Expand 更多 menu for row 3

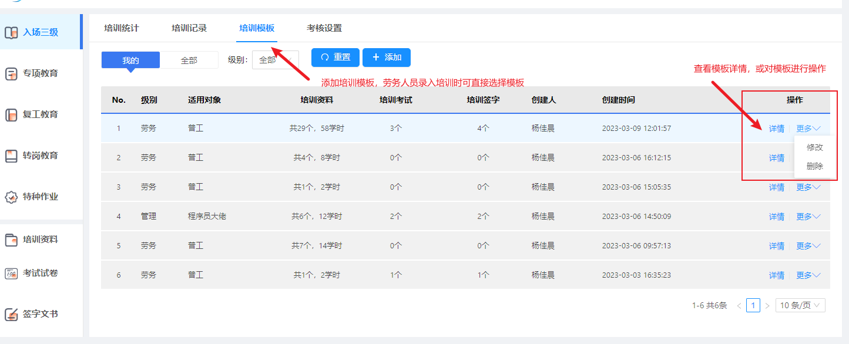[x=808, y=187]
